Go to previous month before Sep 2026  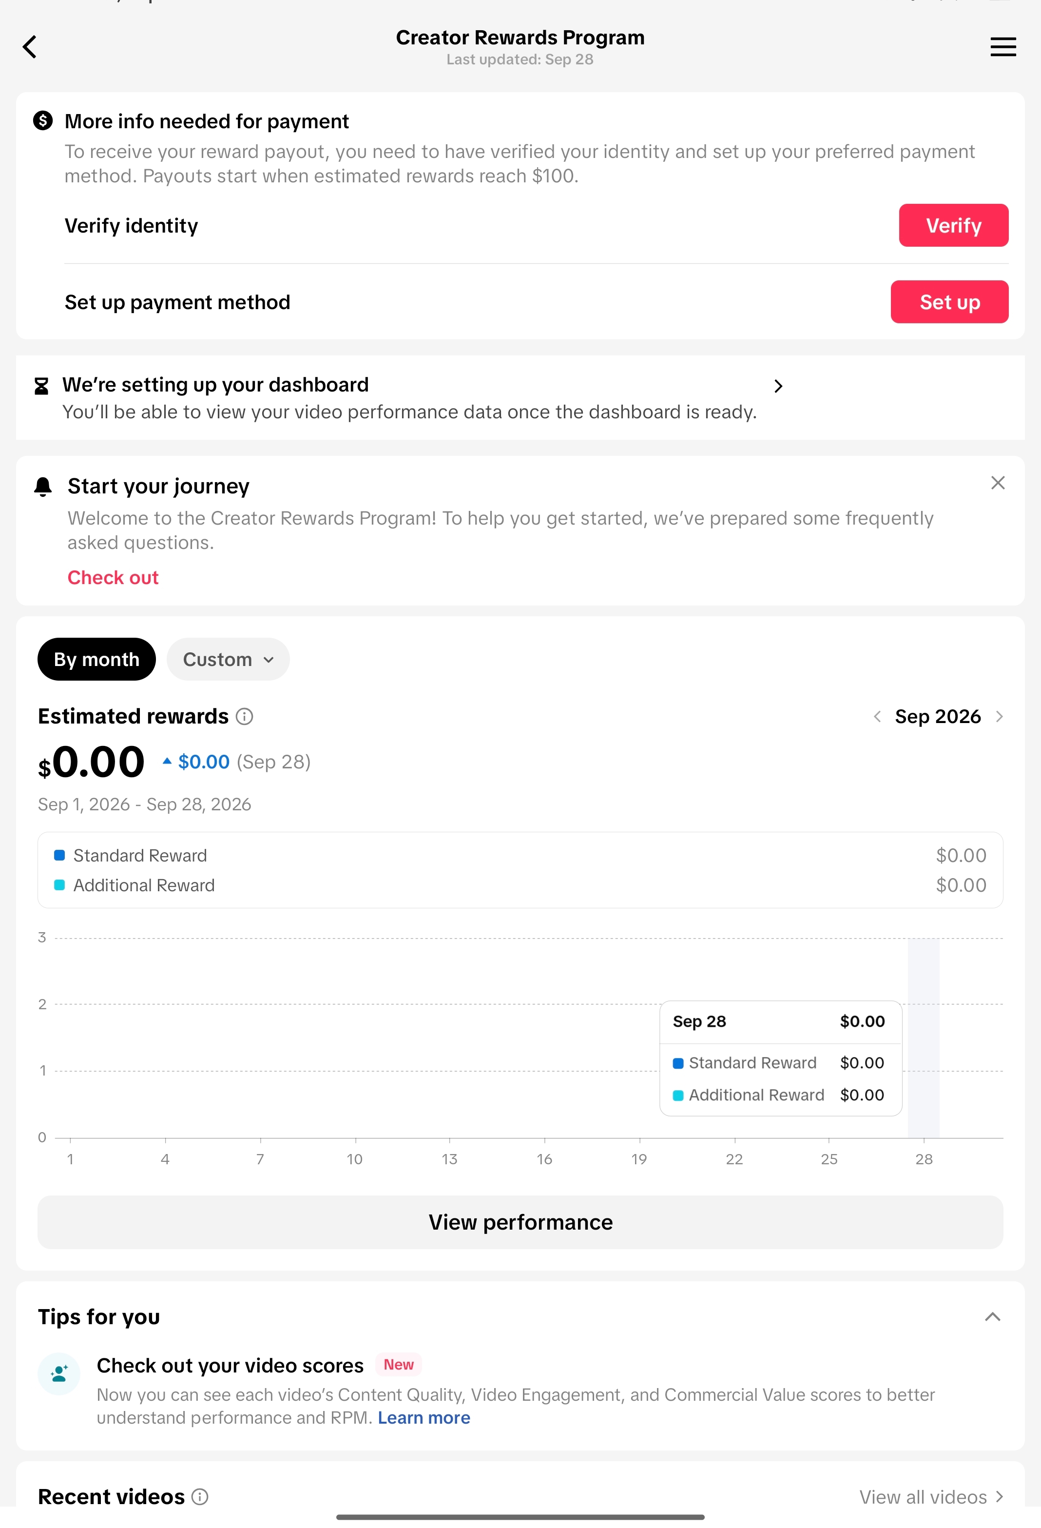[x=877, y=717]
